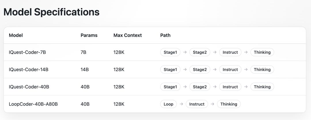
Task: Select the Stage2 pill for IQuest-Coder-14B
Action: pyautogui.click(x=200, y=69)
